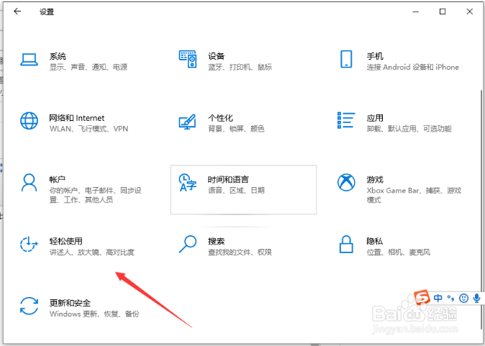Screen dimensions: 485x346
Task: Open the 系统 settings title
Action: click(x=58, y=56)
